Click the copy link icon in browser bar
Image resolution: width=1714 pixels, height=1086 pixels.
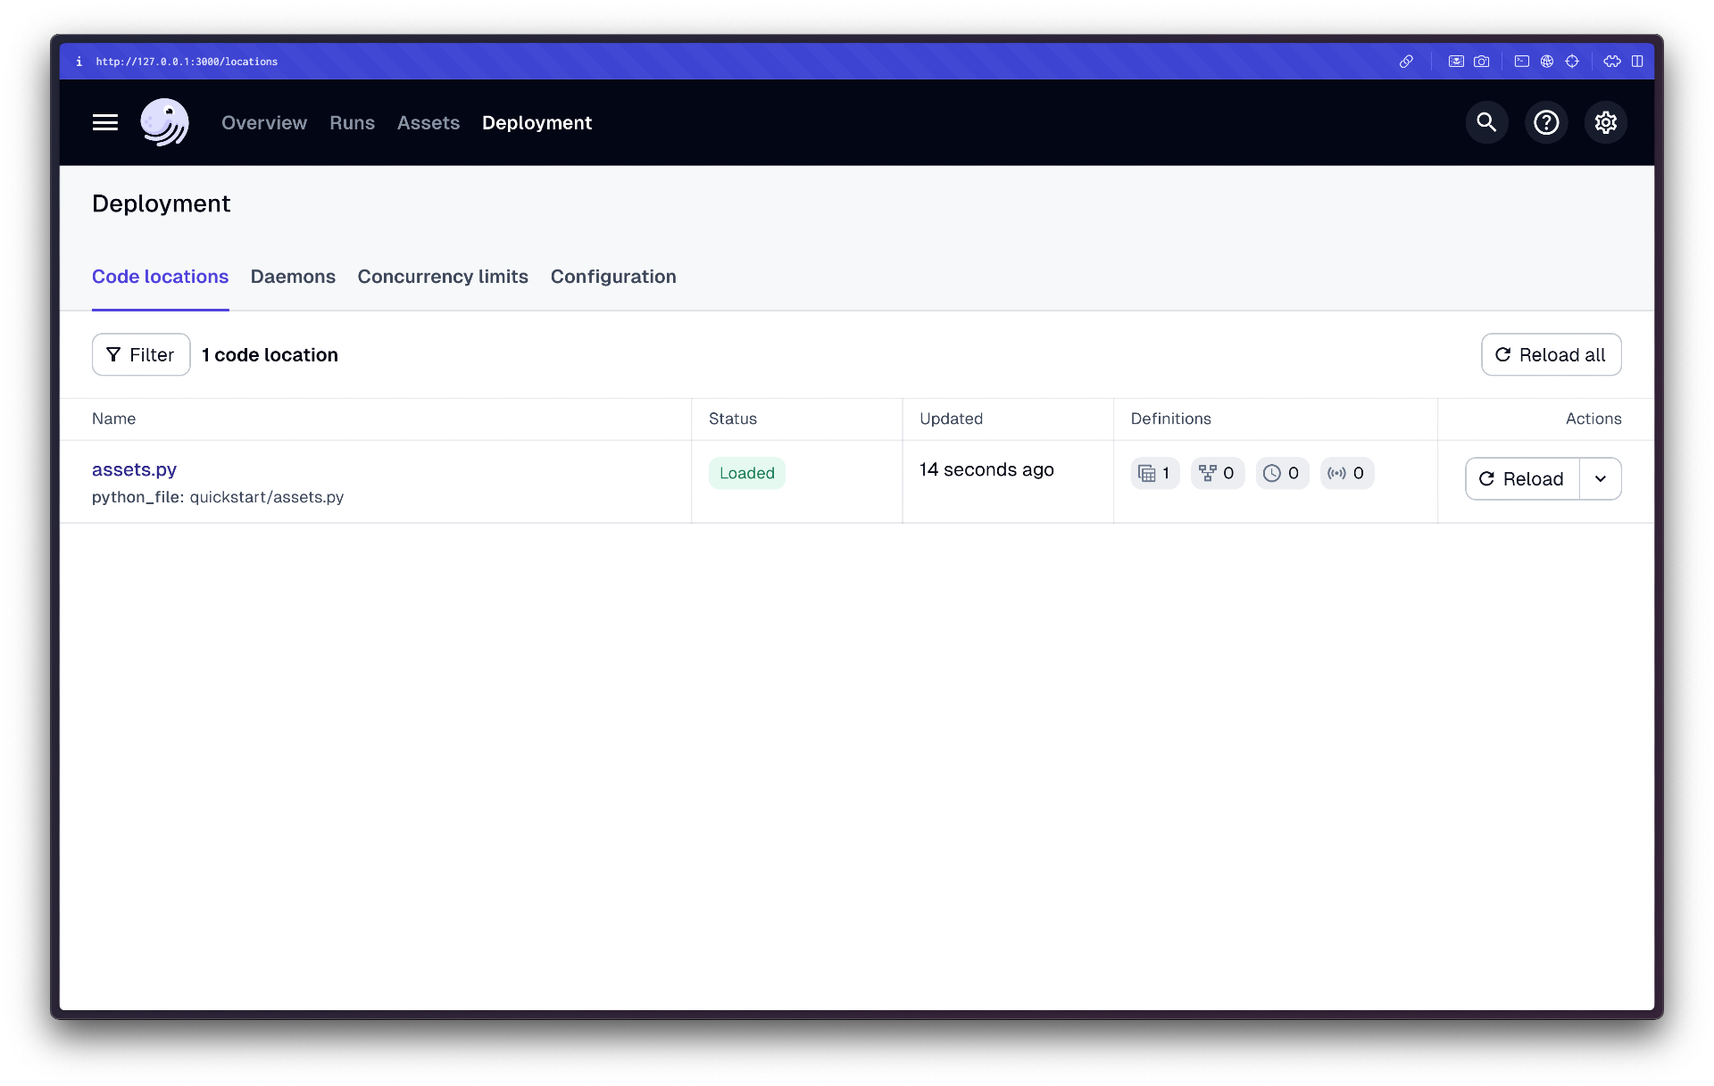pyautogui.click(x=1406, y=62)
